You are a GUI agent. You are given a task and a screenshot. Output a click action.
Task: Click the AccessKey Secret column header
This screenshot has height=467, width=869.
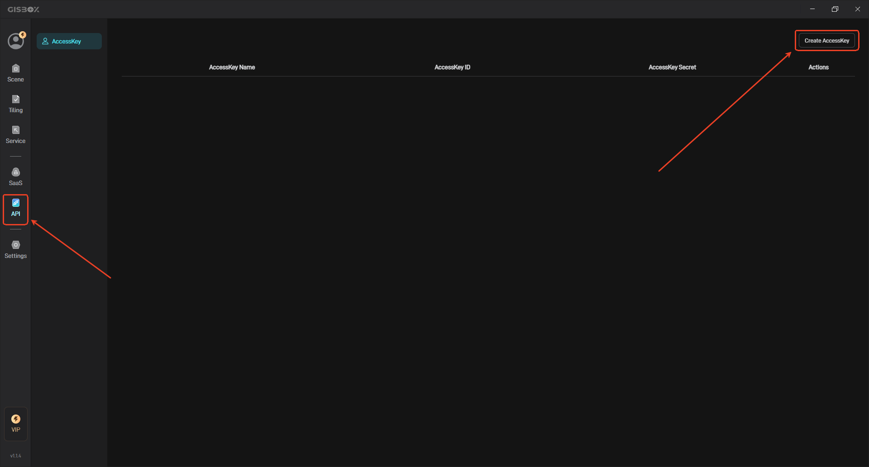pyautogui.click(x=672, y=67)
